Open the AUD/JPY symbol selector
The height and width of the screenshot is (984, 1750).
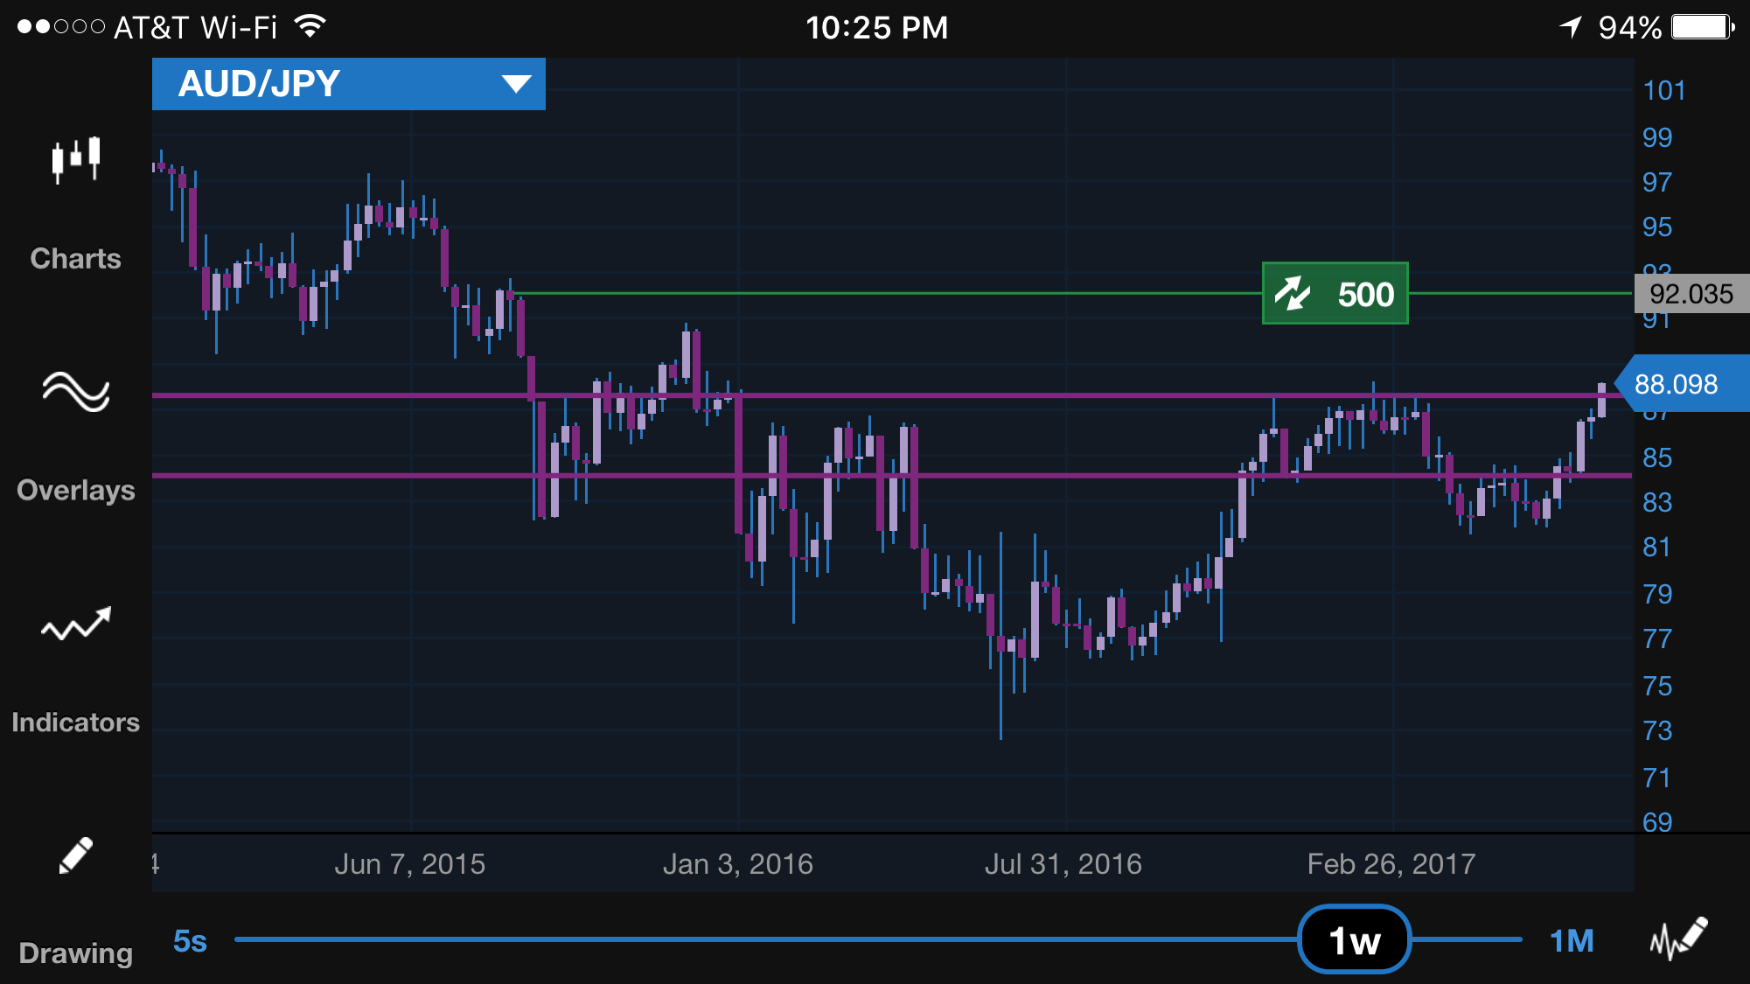260,84
